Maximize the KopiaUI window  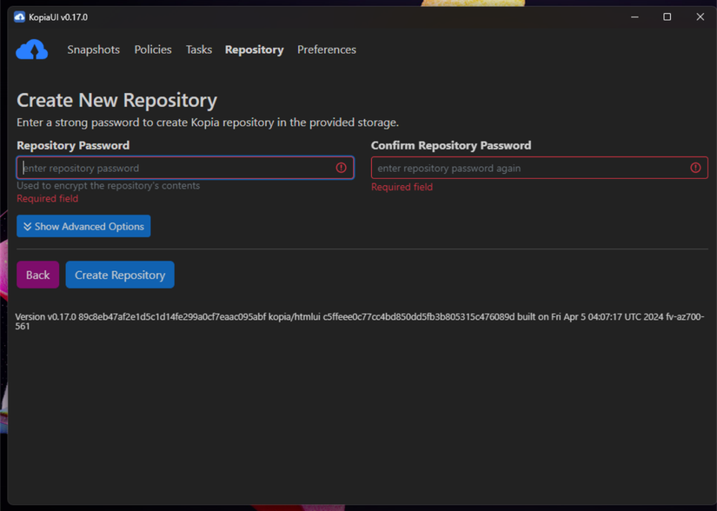(x=667, y=17)
